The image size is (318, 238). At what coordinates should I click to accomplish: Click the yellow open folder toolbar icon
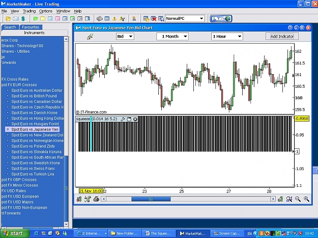[x=8, y=19]
